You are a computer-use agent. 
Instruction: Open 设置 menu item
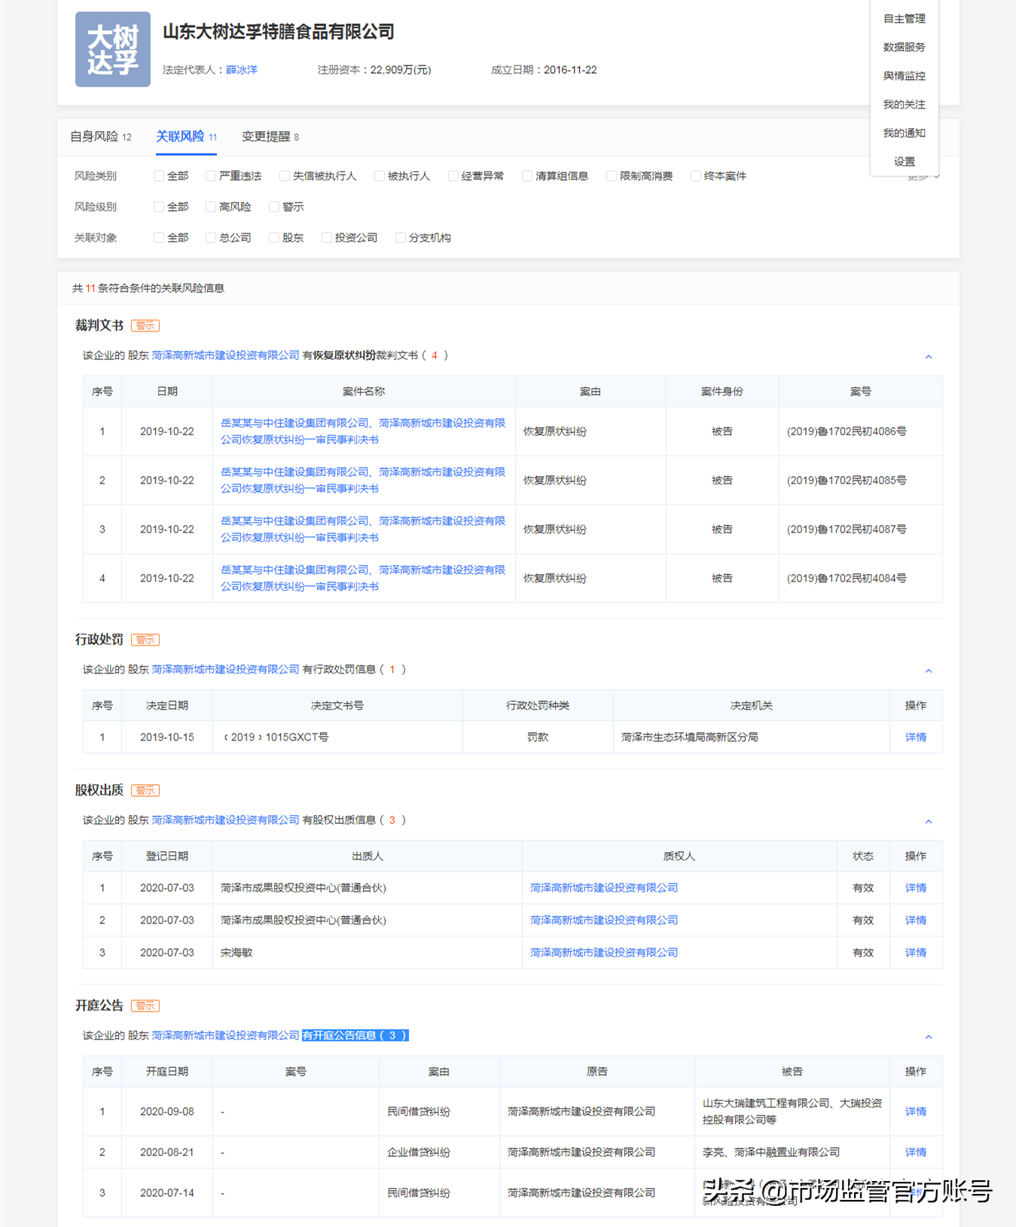[904, 161]
